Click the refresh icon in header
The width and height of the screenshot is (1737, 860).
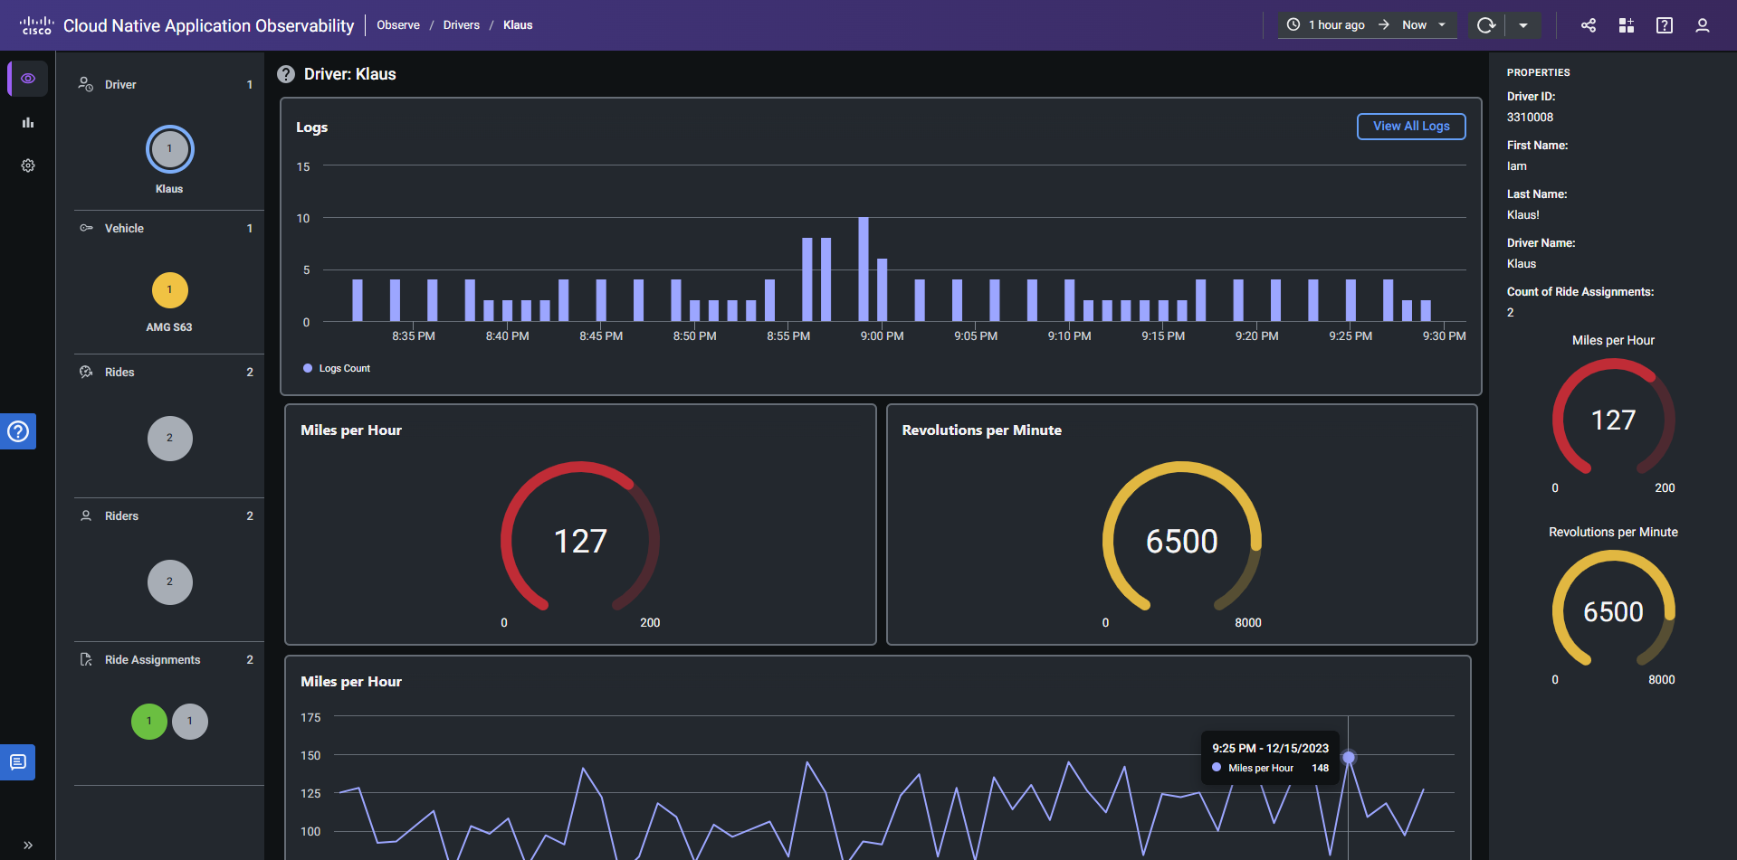[1485, 25]
